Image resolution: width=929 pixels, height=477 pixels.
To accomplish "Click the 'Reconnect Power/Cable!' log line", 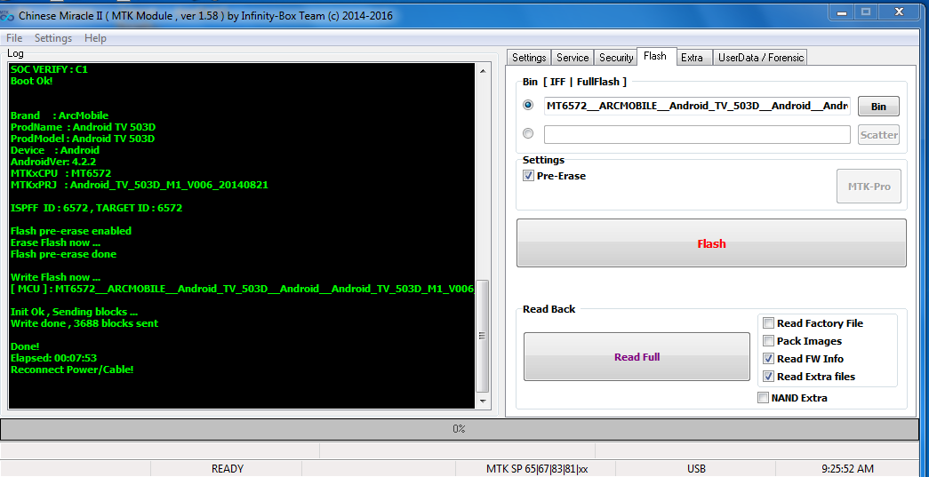I will coord(72,370).
